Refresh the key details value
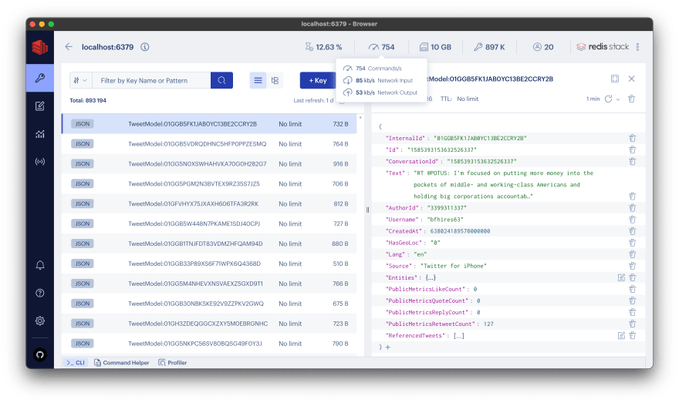 tap(609, 99)
